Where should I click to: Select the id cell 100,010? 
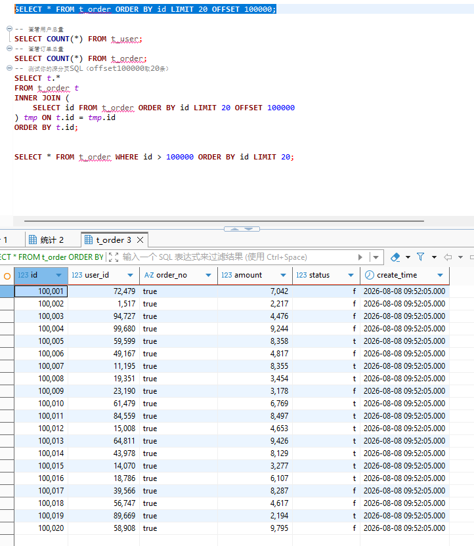41,404
